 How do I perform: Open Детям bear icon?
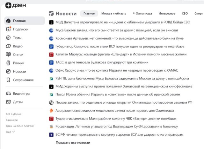pyautogui.click(x=8, y=102)
